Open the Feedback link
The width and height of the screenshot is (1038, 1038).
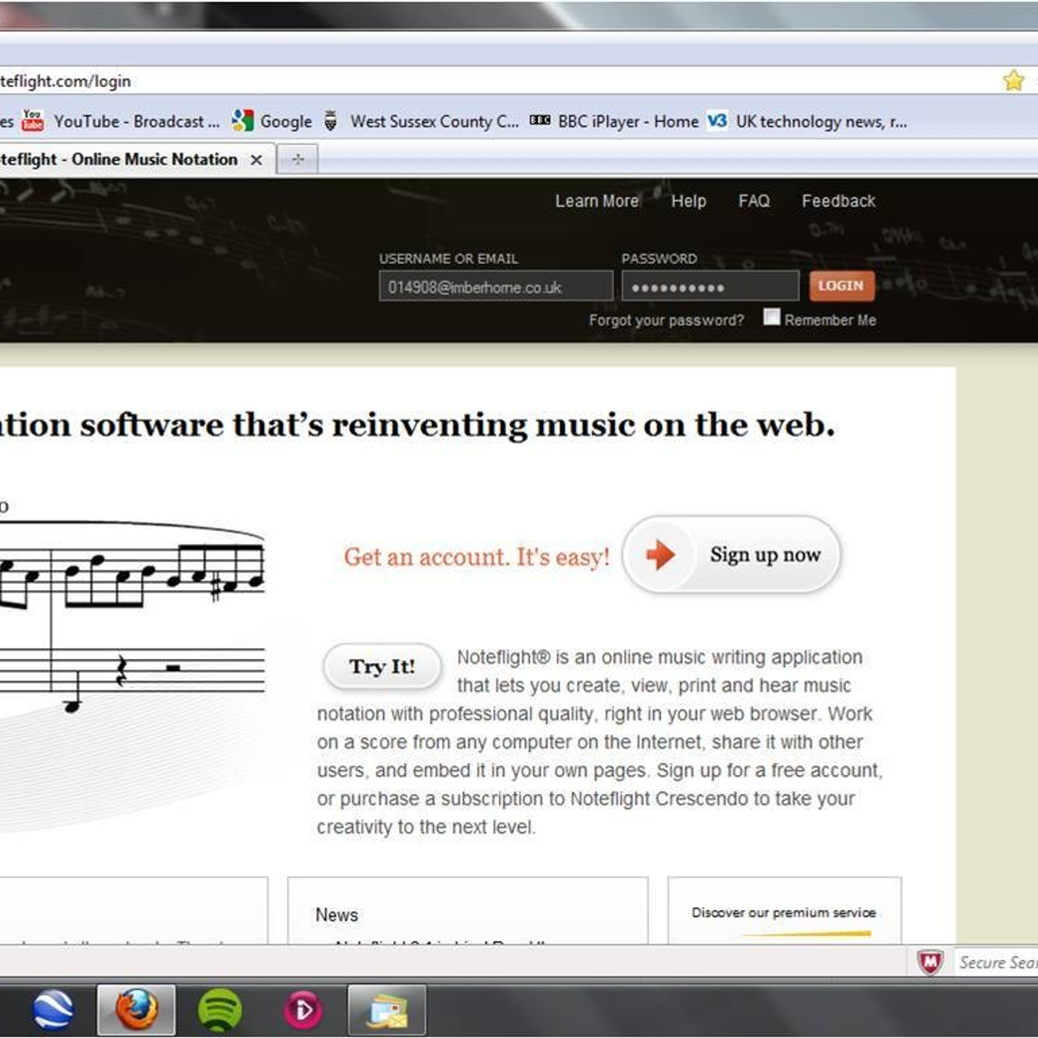pos(838,201)
